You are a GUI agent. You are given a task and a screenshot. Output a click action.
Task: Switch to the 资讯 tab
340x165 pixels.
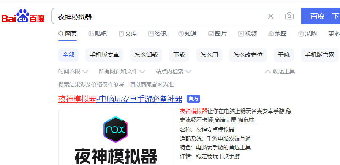(158, 34)
